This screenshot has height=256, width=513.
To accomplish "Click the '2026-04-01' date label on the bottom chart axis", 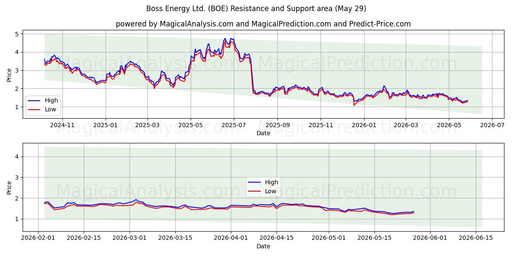I will [x=231, y=239].
